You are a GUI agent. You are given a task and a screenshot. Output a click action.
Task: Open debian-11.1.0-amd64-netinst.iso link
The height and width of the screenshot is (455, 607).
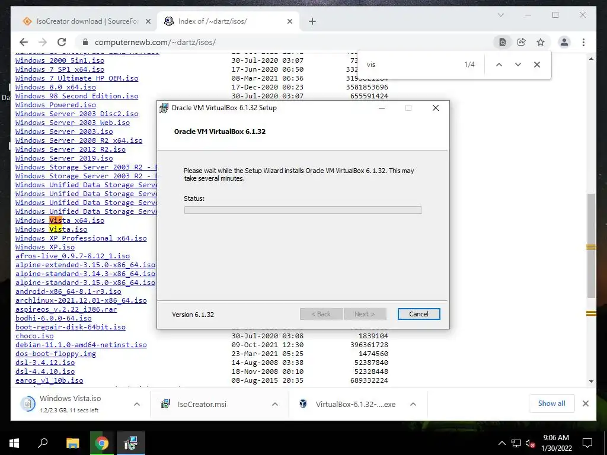point(81,345)
